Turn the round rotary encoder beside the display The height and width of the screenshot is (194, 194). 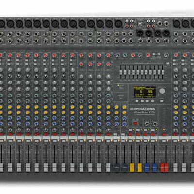pyautogui.click(x=162, y=91)
